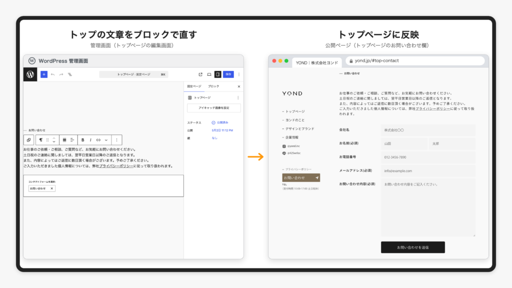
Task: Click the brown お問い合わせ sidebar button
Action: tap(301, 177)
